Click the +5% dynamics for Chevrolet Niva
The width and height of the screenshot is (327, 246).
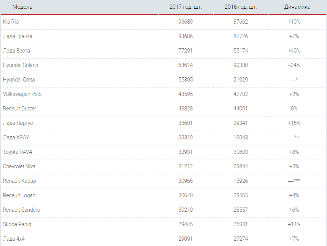click(x=294, y=166)
